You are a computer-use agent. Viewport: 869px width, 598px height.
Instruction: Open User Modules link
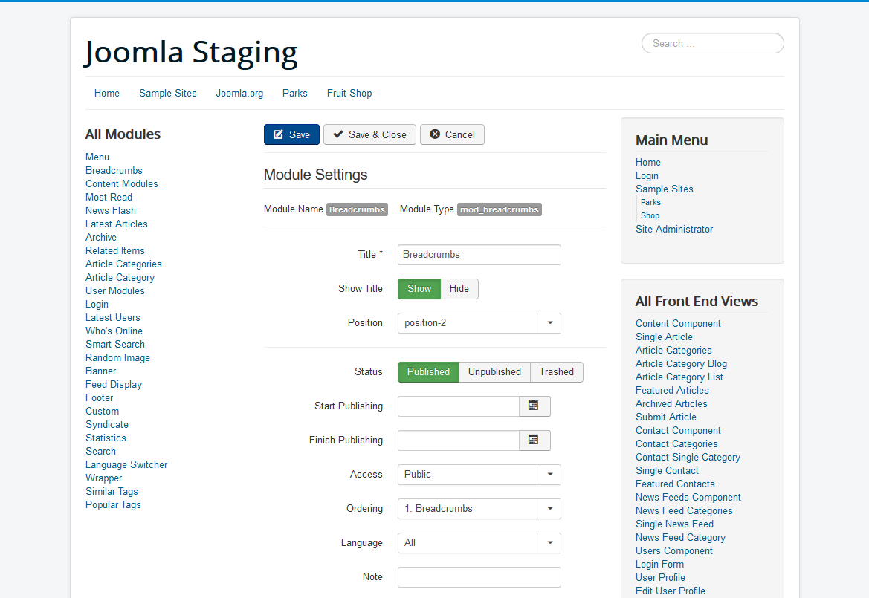[114, 290]
